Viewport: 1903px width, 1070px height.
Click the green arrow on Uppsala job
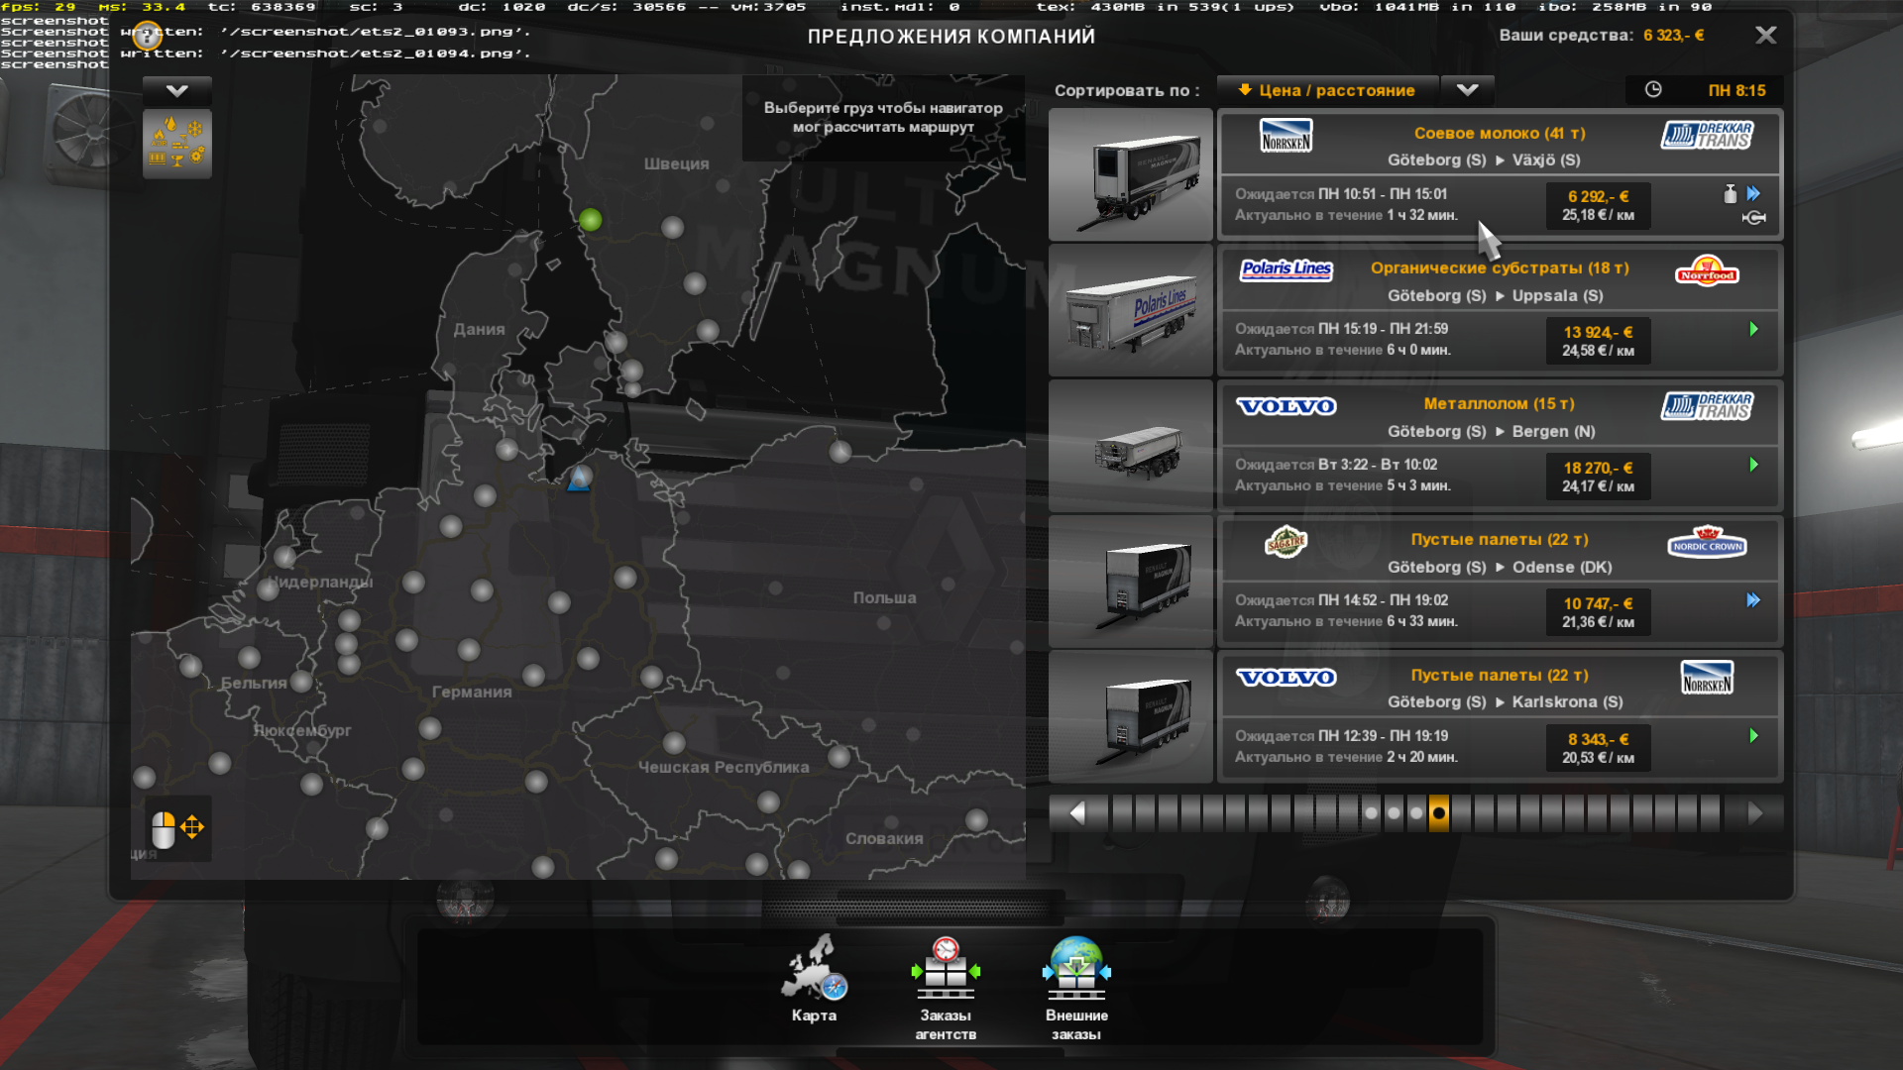tap(1753, 329)
